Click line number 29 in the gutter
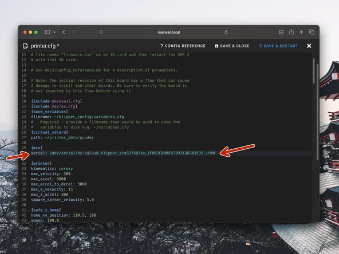This screenshot has width=339, height=254. 24,148
